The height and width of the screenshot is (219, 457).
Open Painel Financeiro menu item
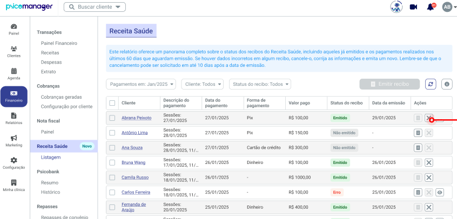coord(59,43)
